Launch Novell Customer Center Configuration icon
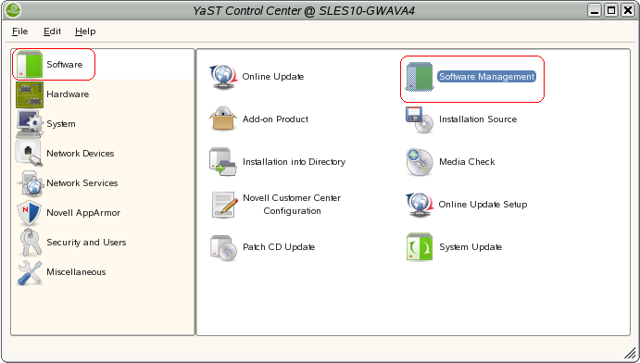The image size is (640, 363). point(224,205)
